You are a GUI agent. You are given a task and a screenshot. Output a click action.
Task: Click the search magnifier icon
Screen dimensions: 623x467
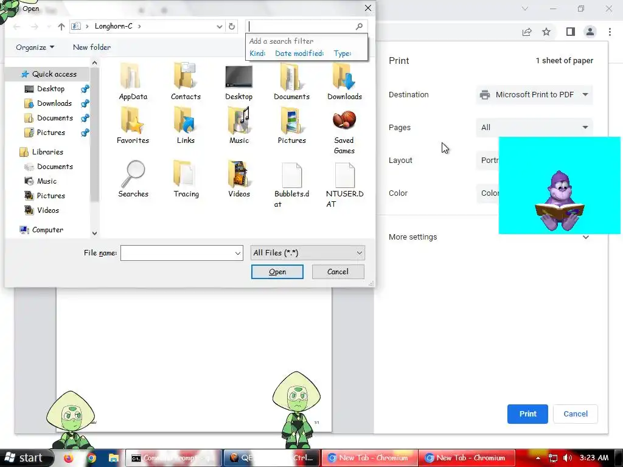359,27
